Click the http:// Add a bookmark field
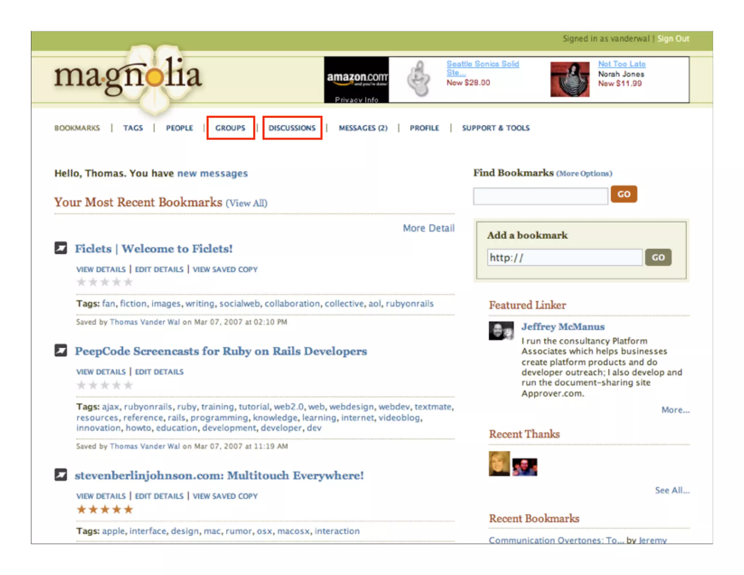Image resolution: width=744 pixels, height=575 pixels. tap(564, 258)
